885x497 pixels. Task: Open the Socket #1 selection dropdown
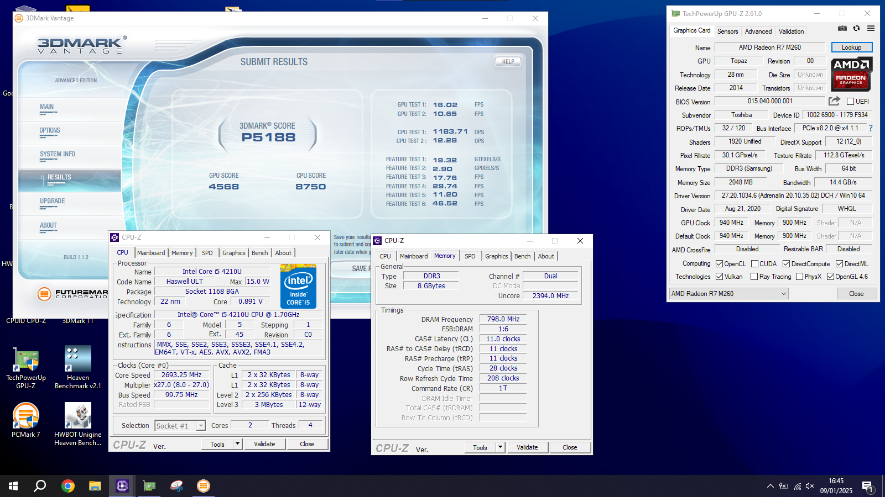tap(180, 426)
